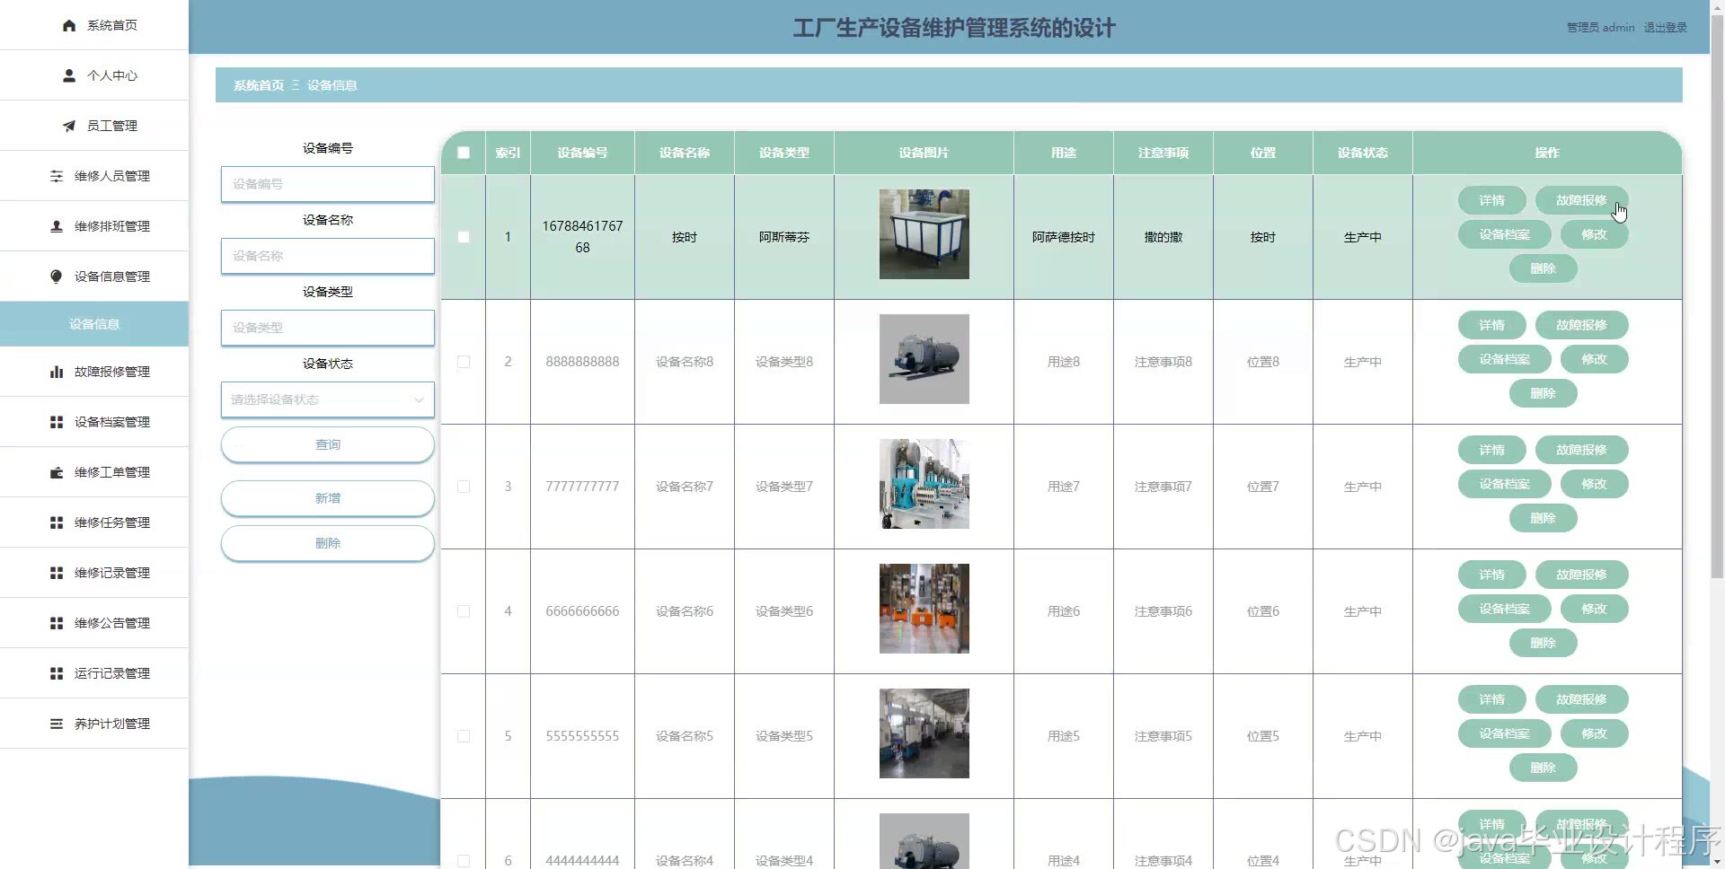Image resolution: width=1725 pixels, height=869 pixels.
Task: Toggle the select-all checkbox in table header
Action: point(464,153)
